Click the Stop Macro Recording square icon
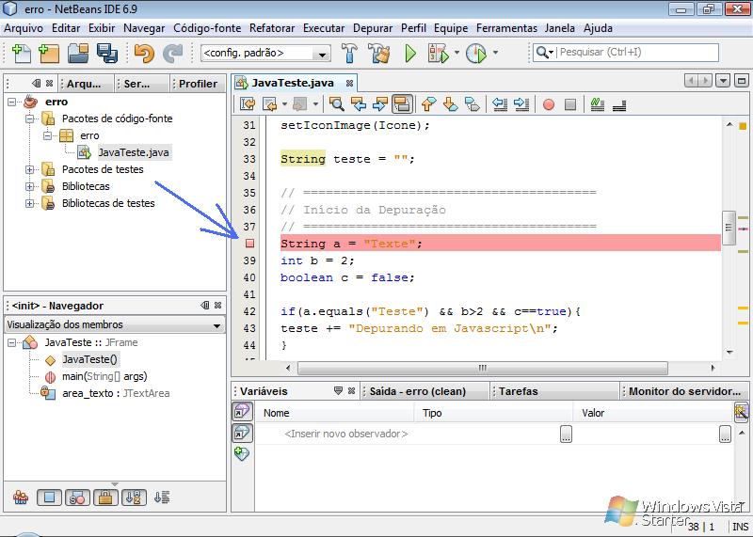The width and height of the screenshot is (753, 537). (x=570, y=104)
